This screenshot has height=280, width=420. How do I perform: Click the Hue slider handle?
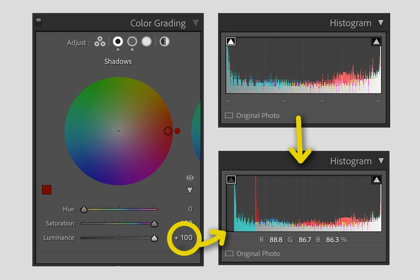pyautogui.click(x=84, y=210)
